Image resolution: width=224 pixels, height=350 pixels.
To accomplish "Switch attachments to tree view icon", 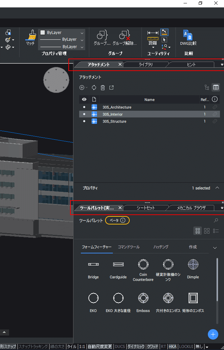I will coord(207,87).
